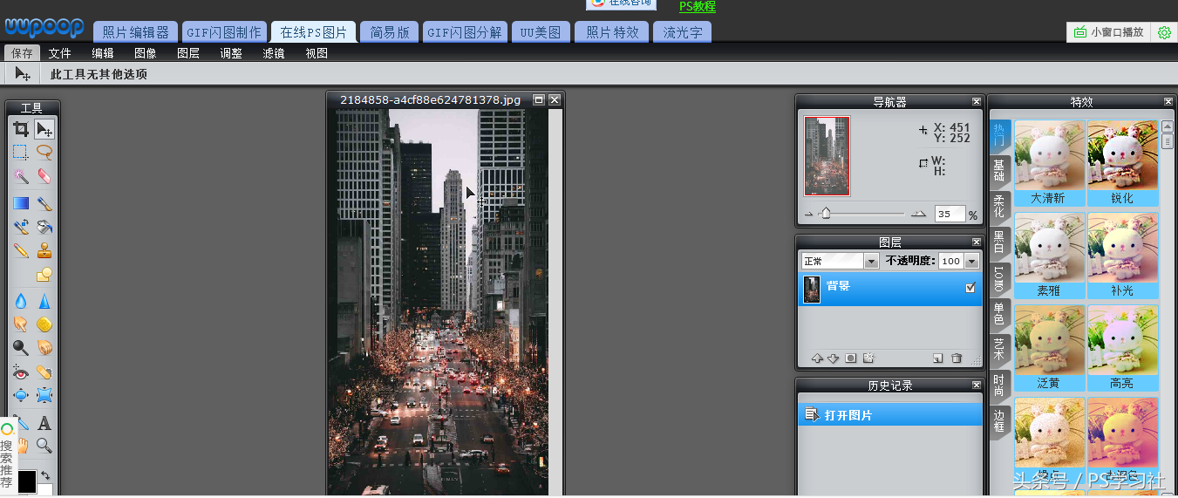Apply the 大清新 effect thumbnail
The image size is (1178, 498).
tap(1049, 155)
